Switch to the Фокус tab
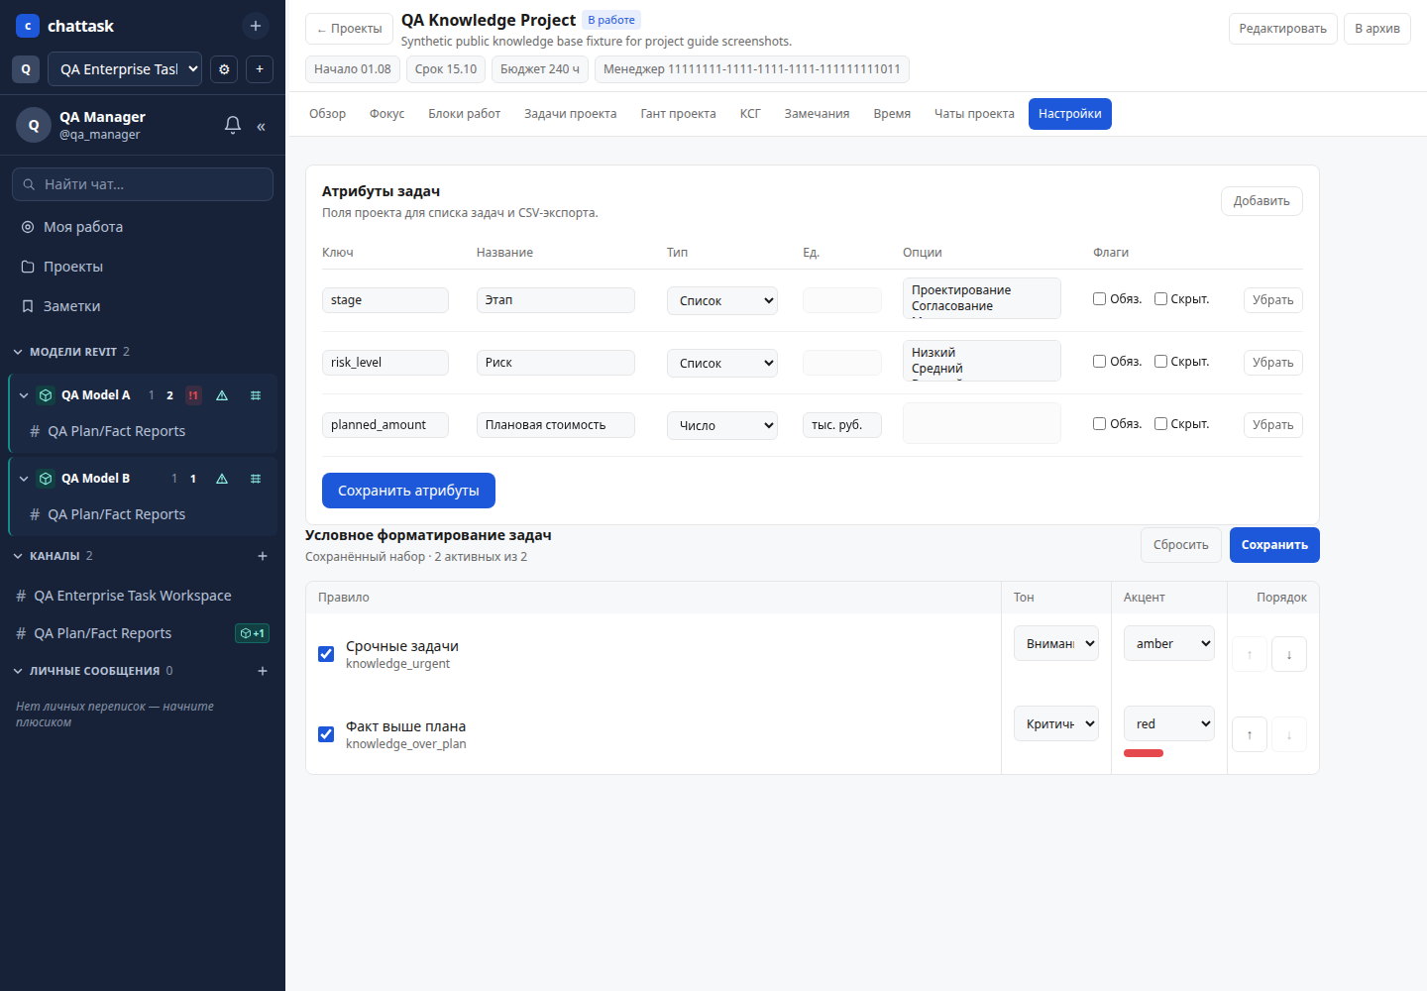 (386, 114)
